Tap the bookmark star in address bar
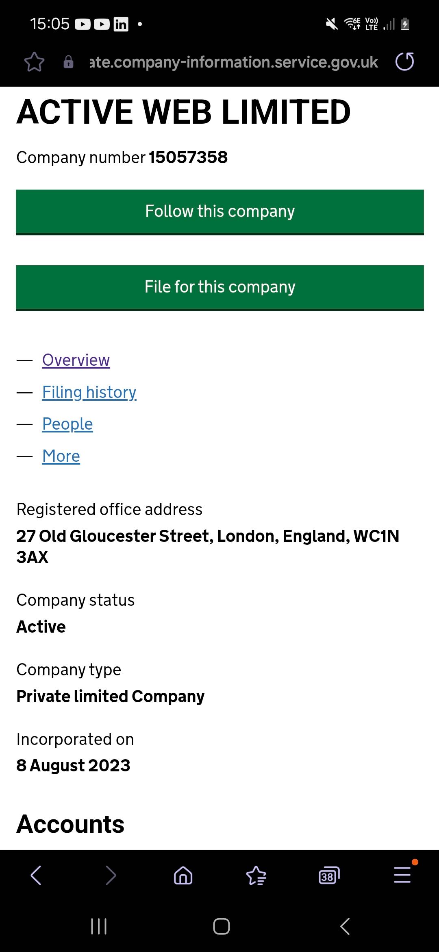This screenshot has width=439, height=952. click(x=34, y=62)
